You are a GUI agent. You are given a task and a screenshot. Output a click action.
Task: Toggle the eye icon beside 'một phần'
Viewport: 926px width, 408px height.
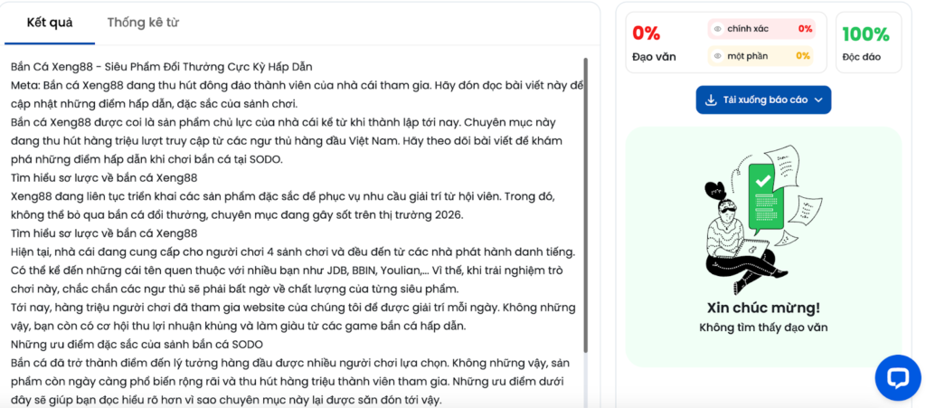pos(718,56)
